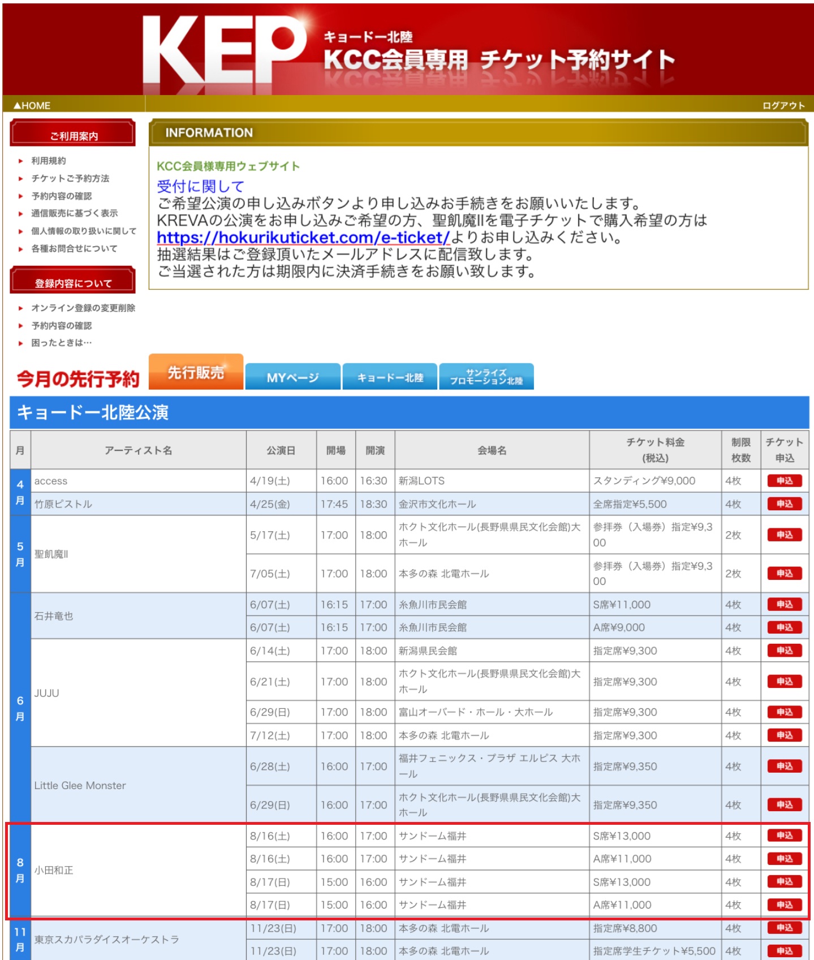Click 申込 for 小田和正 8/16 A席¥11,000

tap(785, 859)
